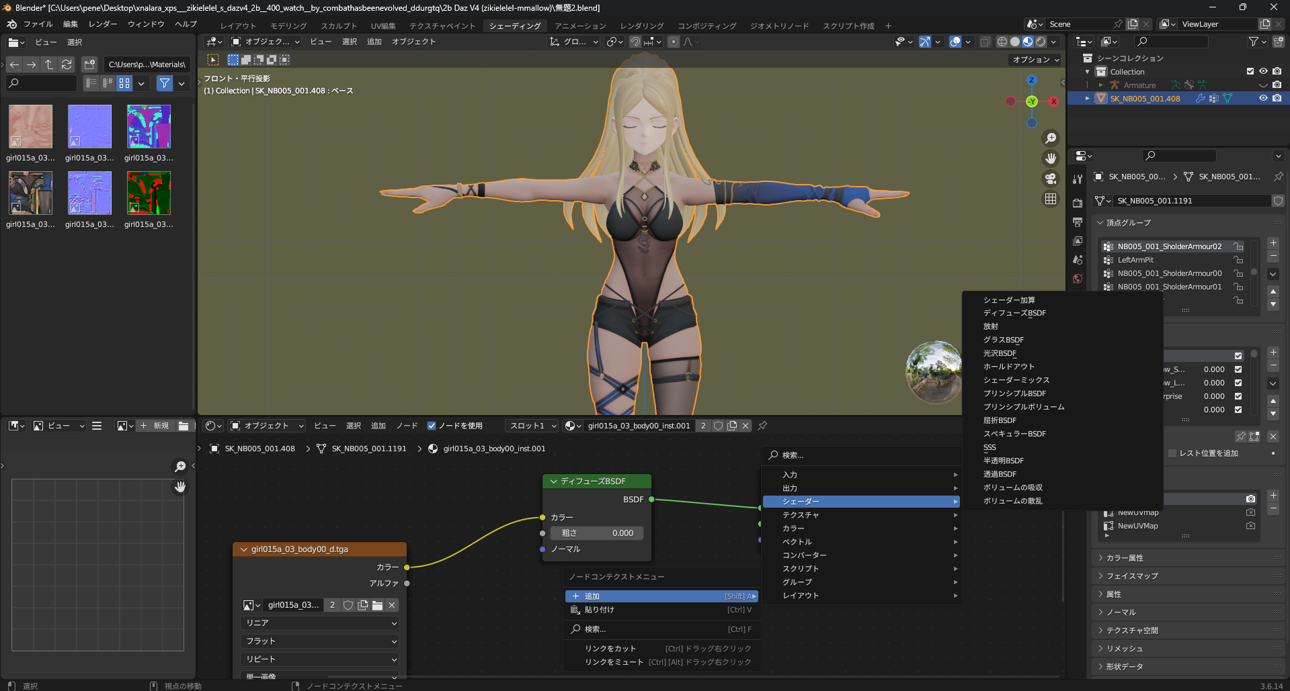Open the ファイル menu
Viewport: 1290px width, 691px height.
pos(38,24)
